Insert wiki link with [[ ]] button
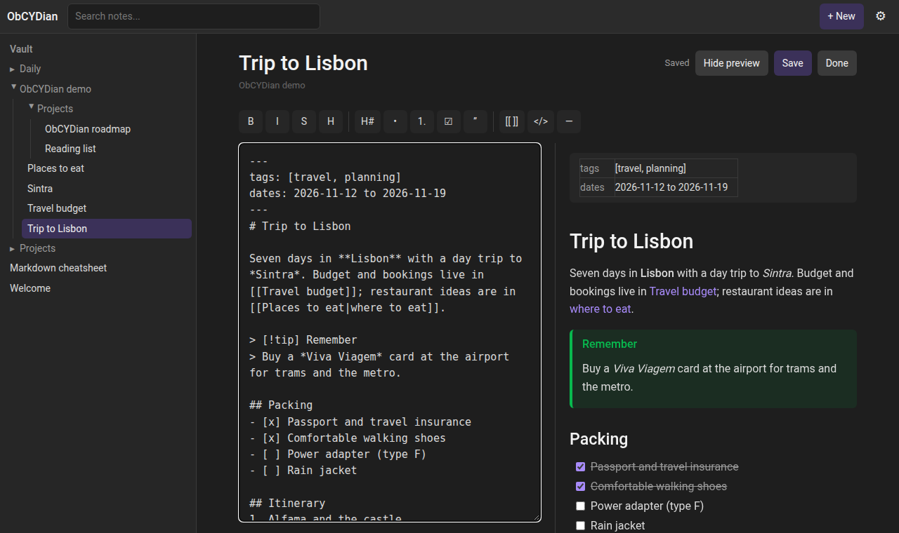 pyautogui.click(x=512, y=121)
